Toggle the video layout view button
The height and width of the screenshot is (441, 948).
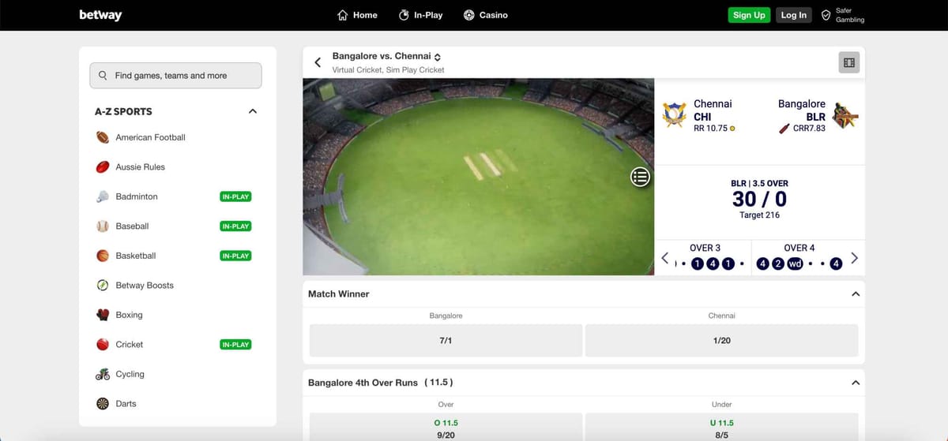point(849,62)
